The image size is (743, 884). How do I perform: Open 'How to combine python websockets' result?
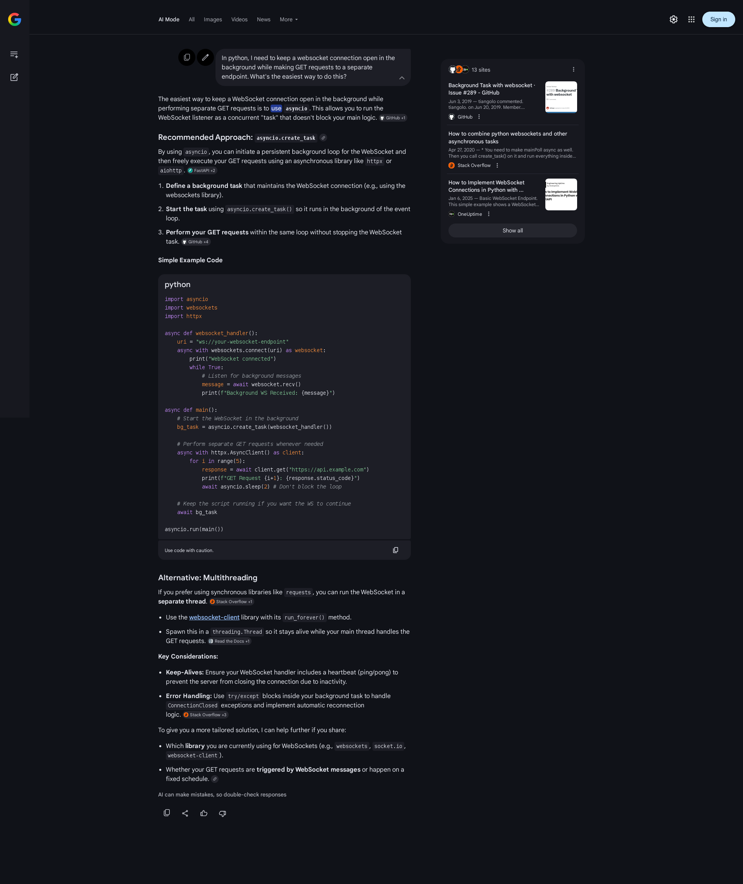[x=508, y=137]
